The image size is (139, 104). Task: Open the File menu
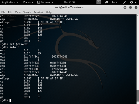pos(3,12)
